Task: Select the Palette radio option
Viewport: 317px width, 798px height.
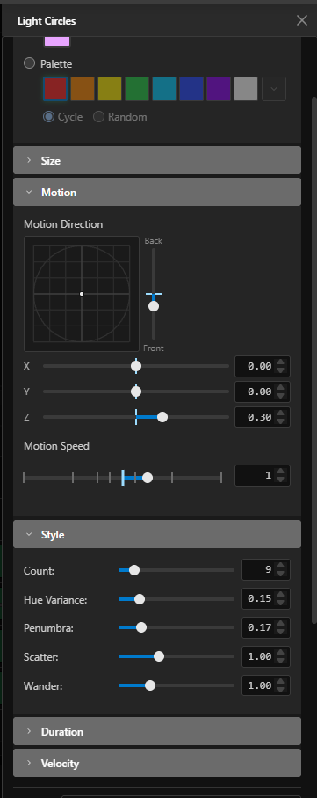Action: 30,63
